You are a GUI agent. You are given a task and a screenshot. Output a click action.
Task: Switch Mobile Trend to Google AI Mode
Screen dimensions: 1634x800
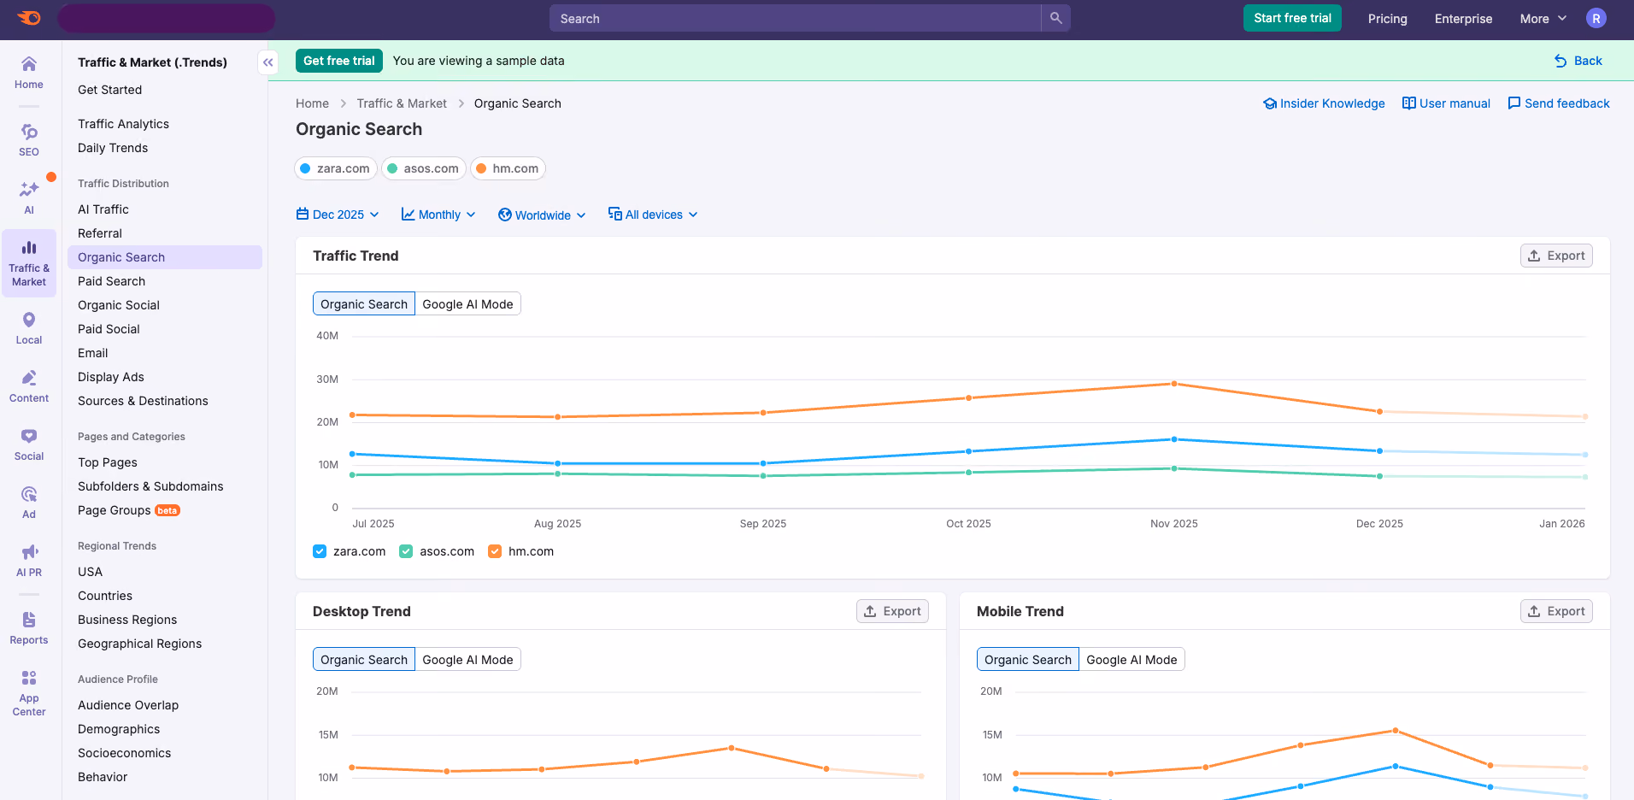[x=1131, y=659]
